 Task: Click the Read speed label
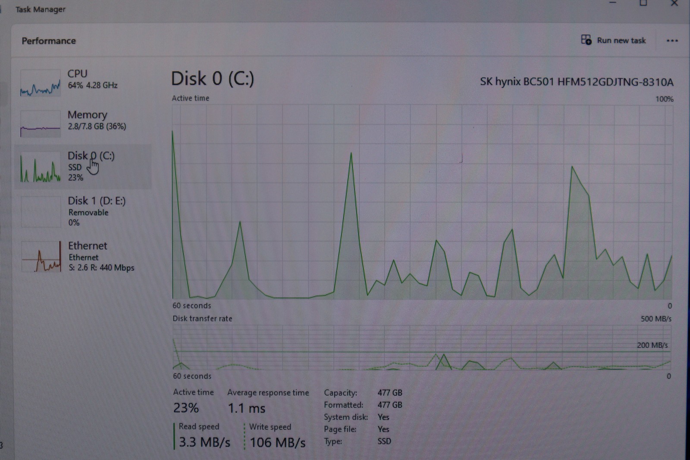click(199, 426)
